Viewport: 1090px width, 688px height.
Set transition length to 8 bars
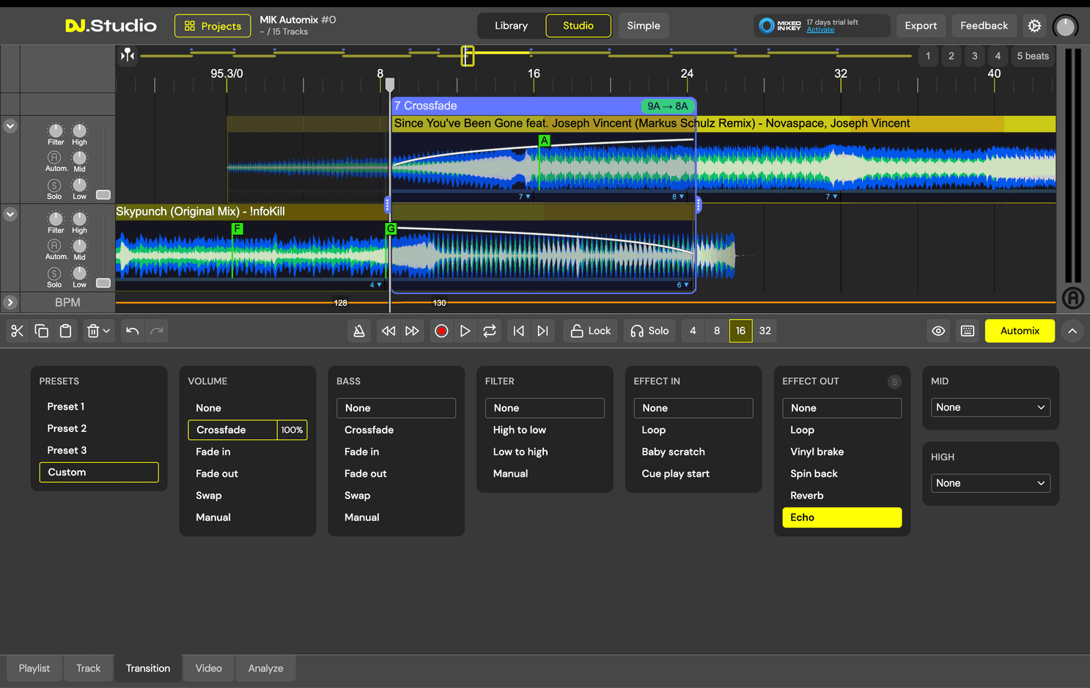pyautogui.click(x=717, y=331)
